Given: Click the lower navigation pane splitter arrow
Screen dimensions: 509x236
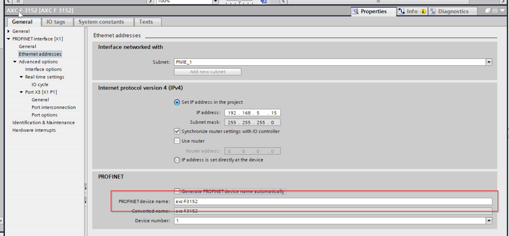Looking at the screenshot, I should click(x=86, y=202).
